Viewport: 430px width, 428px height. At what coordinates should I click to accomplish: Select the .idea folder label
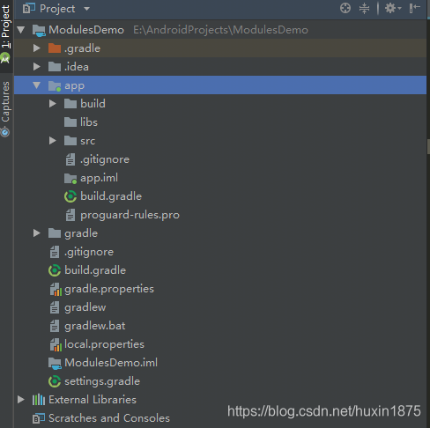click(77, 67)
